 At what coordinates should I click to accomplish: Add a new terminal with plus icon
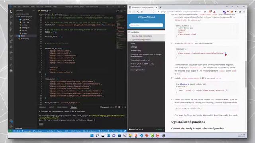tap(111, 107)
